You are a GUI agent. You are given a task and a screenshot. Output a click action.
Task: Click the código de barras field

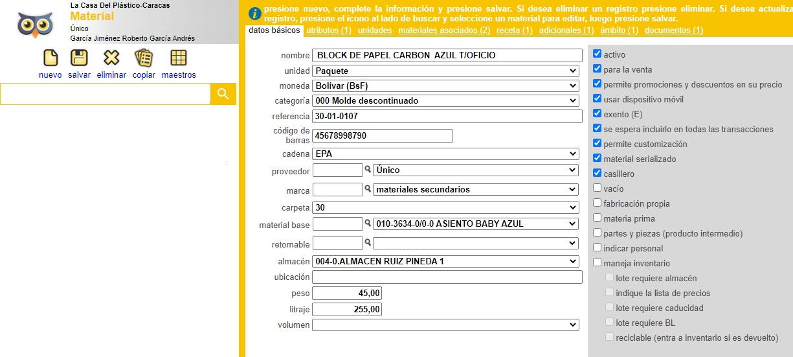(383, 135)
